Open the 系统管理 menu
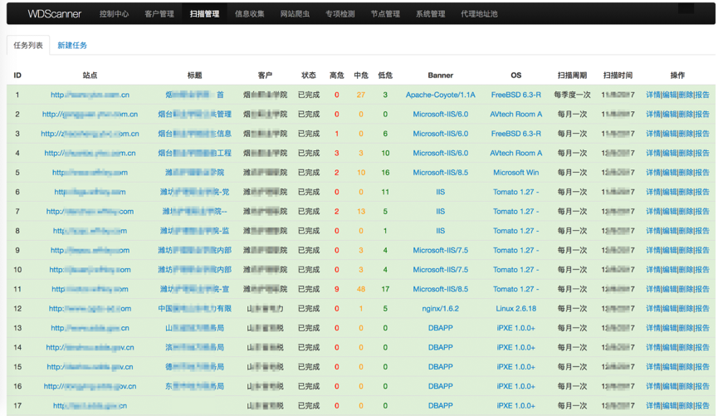 pos(431,14)
